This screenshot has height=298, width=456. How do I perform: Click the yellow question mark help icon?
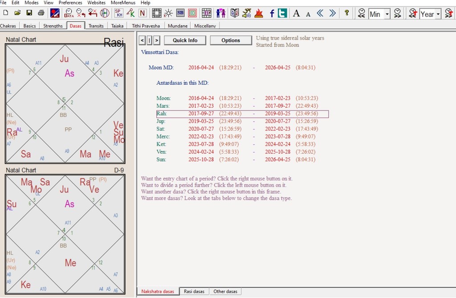pos(346,13)
